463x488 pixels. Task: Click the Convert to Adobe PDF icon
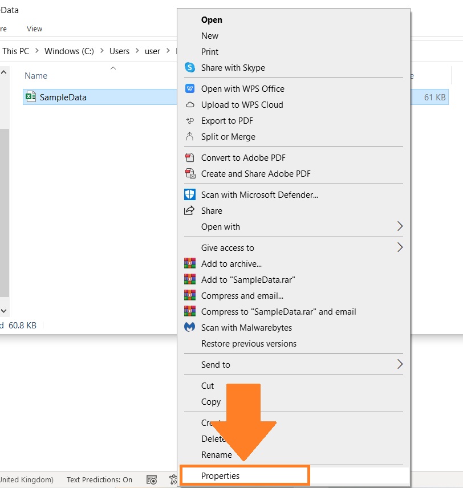(x=190, y=157)
